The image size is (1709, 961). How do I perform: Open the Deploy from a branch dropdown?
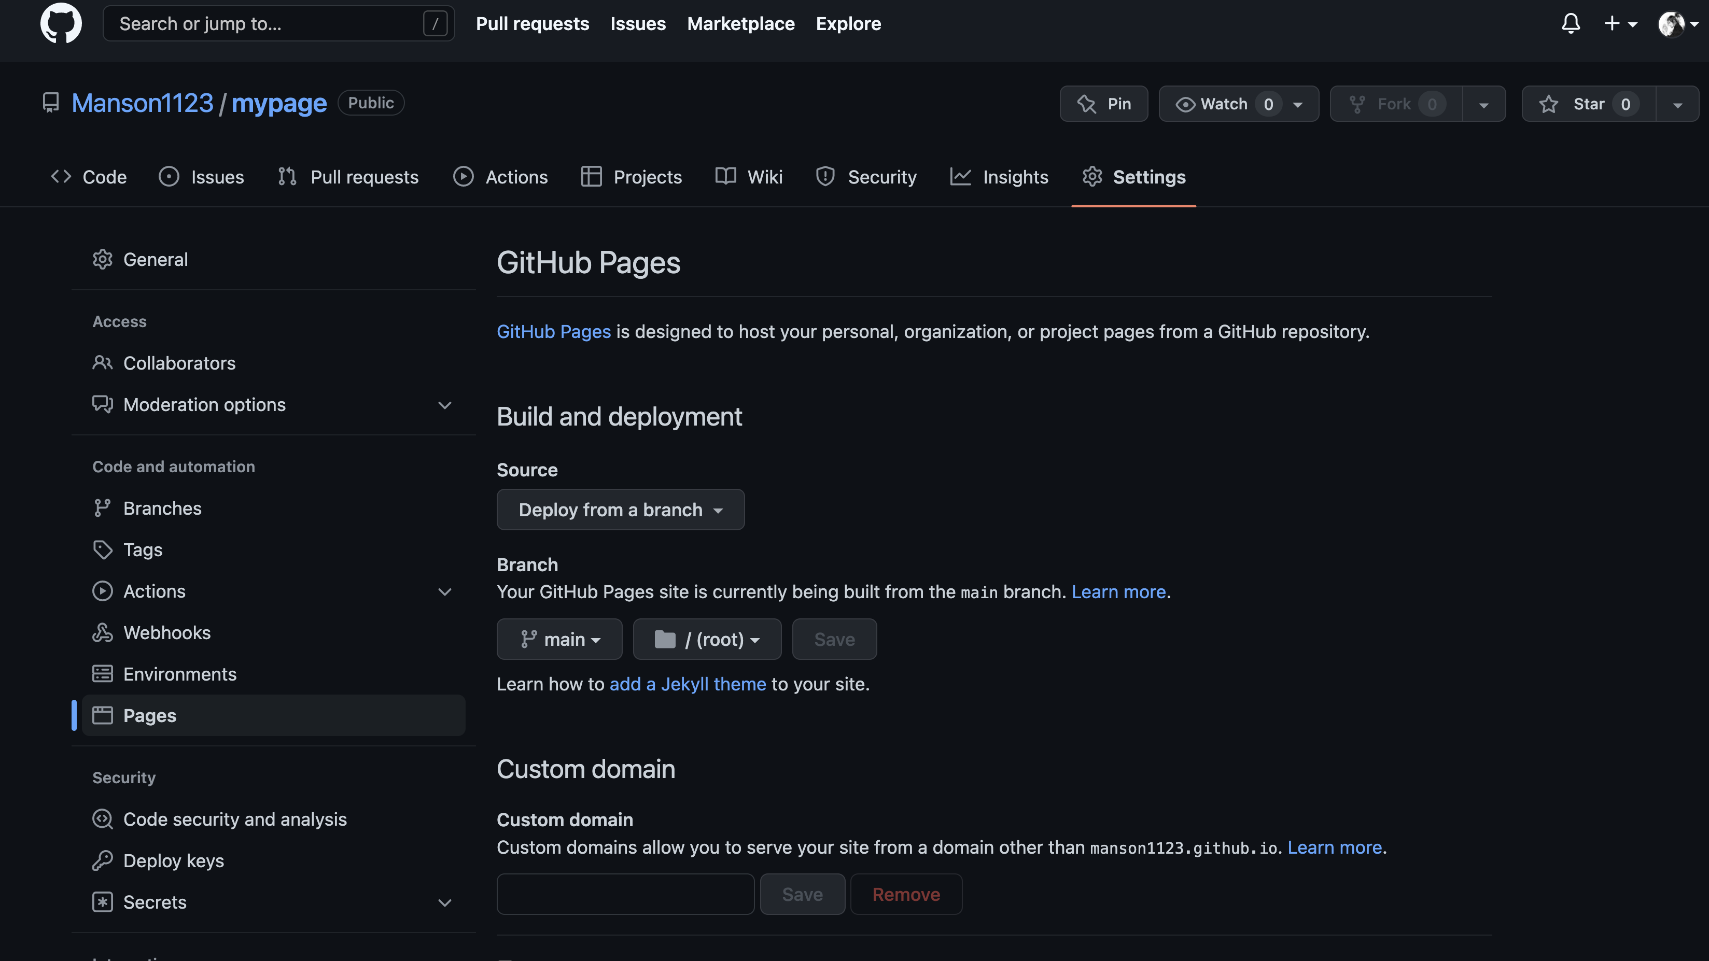click(620, 510)
